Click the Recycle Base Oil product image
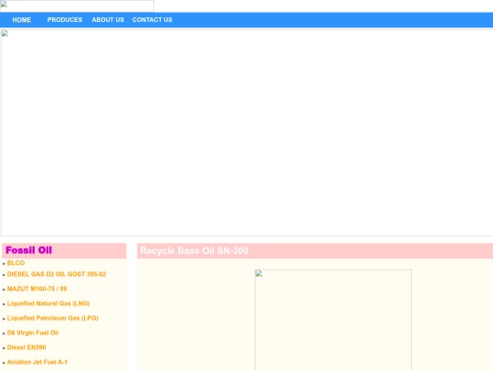The width and height of the screenshot is (493, 370). (x=333, y=320)
